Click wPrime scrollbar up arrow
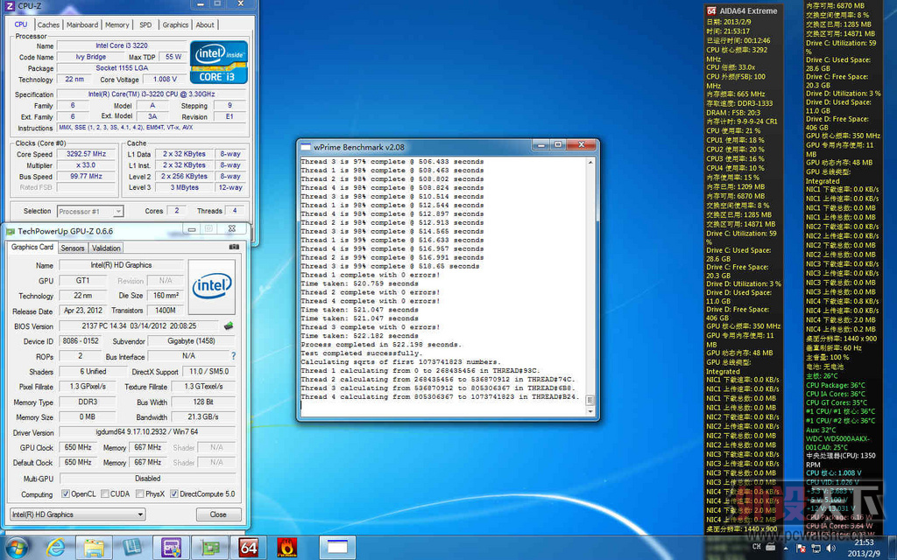897x560 pixels. click(x=590, y=163)
